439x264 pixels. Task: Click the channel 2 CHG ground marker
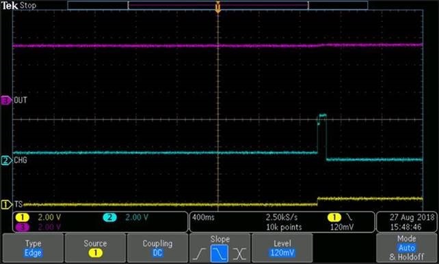(6, 160)
